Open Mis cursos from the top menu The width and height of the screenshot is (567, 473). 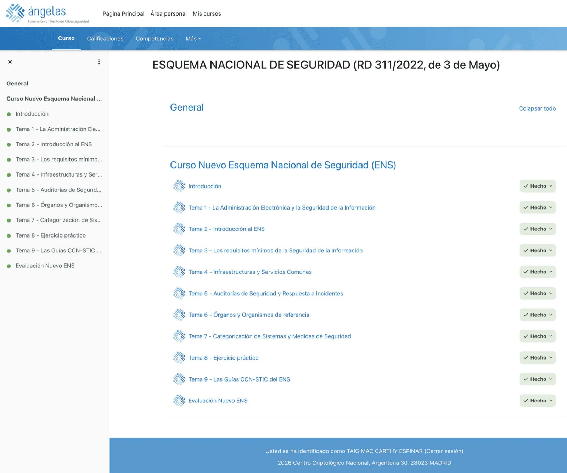tap(207, 13)
